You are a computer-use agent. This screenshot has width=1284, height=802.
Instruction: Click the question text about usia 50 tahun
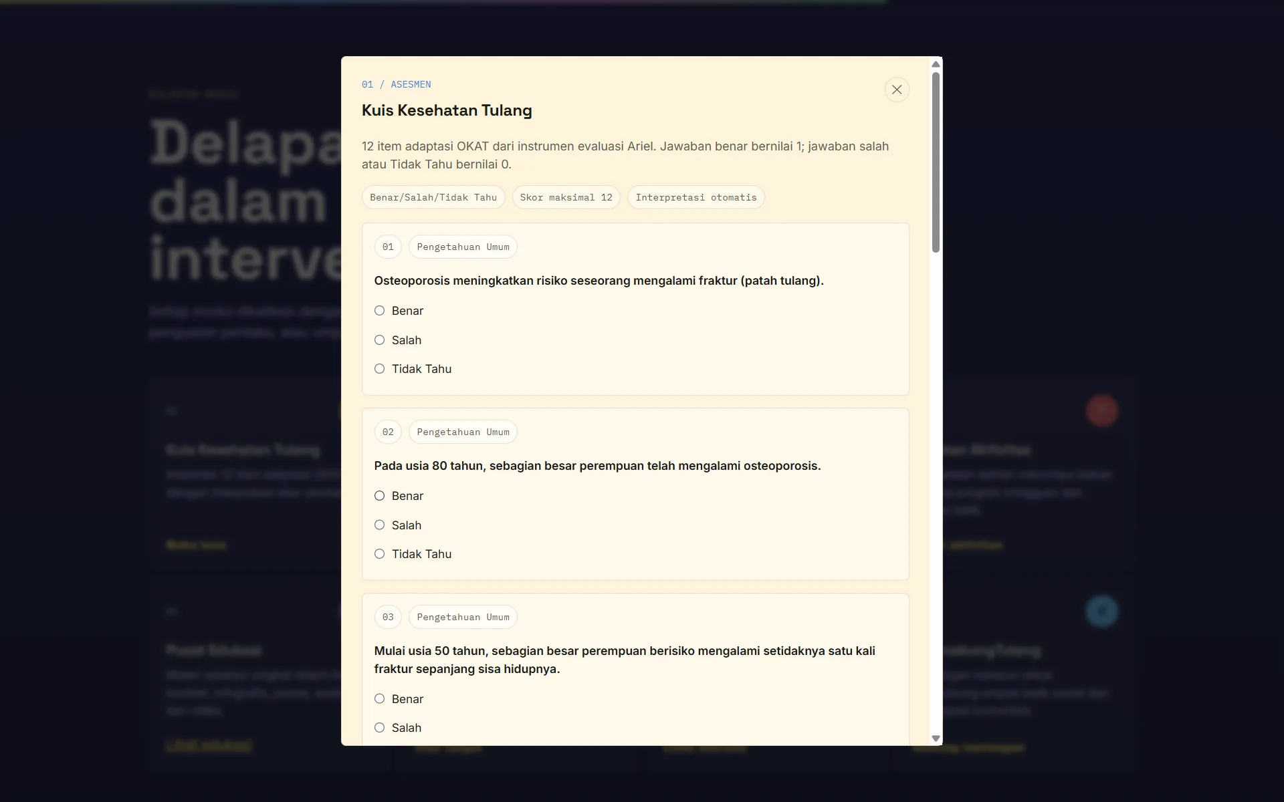[625, 660]
